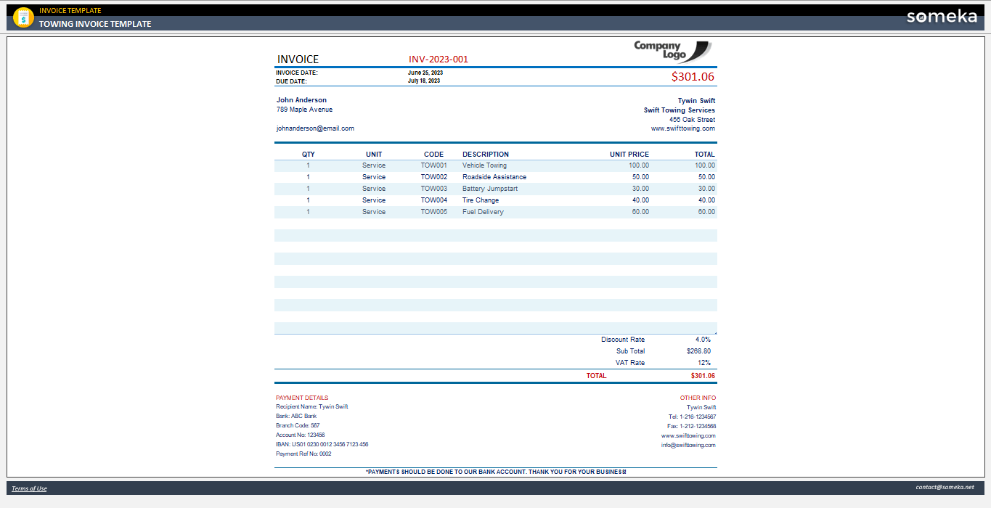Click the June 25, 2023 invoice date
Screen dimensions: 991x508
pyautogui.click(x=425, y=73)
